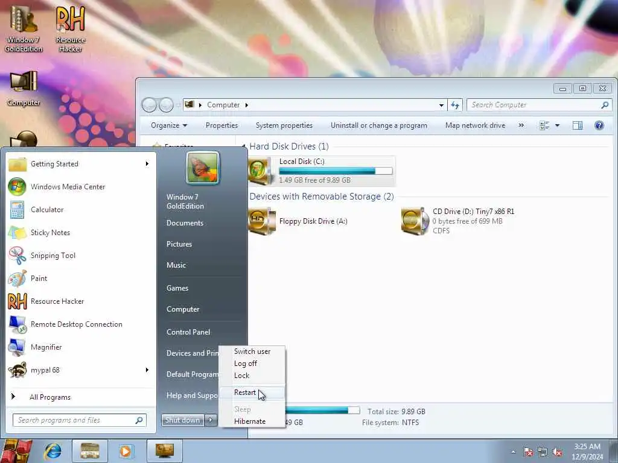Click Properties in Explorer toolbar
This screenshot has height=463, width=618.
tap(221, 125)
